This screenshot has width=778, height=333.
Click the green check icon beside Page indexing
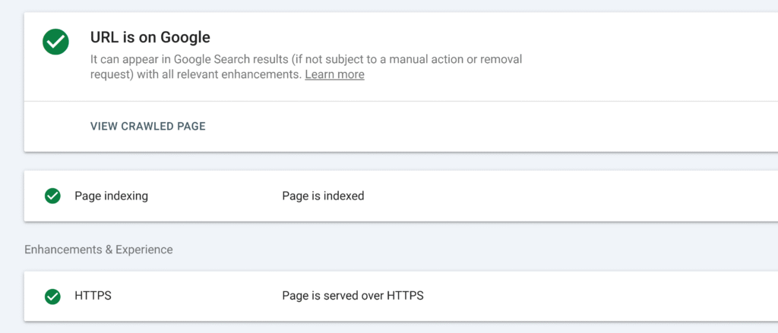(x=52, y=196)
